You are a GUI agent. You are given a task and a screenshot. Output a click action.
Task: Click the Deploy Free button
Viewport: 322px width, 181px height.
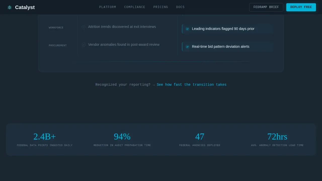click(x=301, y=7)
